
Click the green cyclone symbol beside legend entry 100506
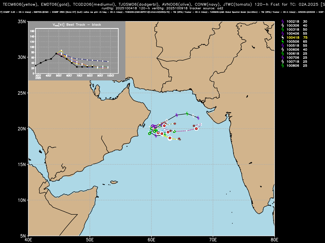[283, 42]
